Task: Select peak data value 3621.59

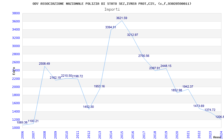Action: (122, 18)
